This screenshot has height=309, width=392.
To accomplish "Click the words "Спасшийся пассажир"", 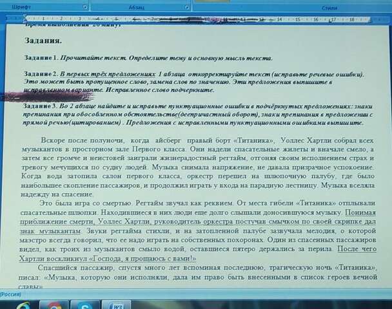I will click(75, 268).
